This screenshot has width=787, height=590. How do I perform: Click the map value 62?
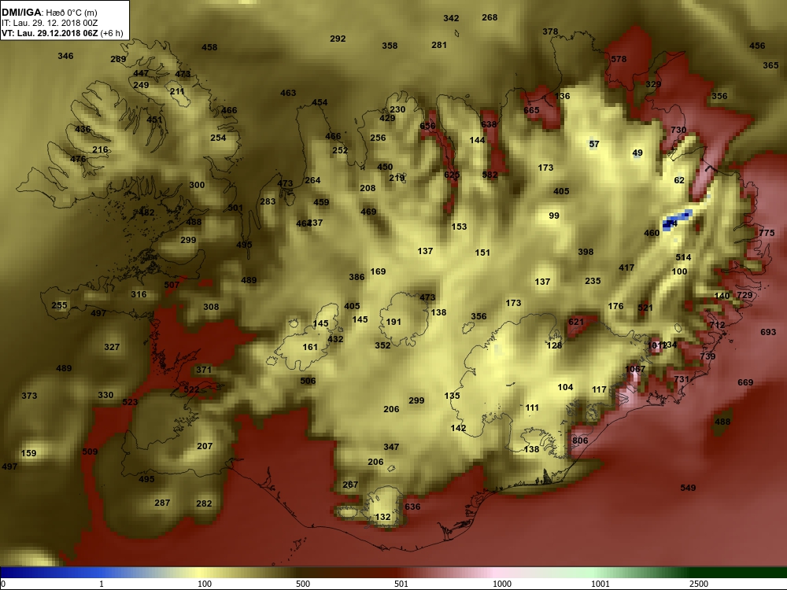[x=679, y=180]
